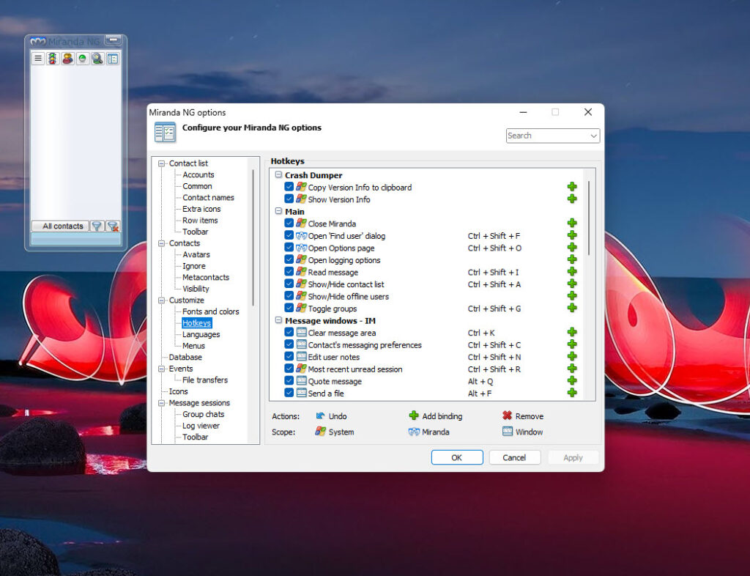Click the green plus for Show/Hide contact list
Image resolution: width=750 pixels, height=576 pixels.
coord(572,284)
